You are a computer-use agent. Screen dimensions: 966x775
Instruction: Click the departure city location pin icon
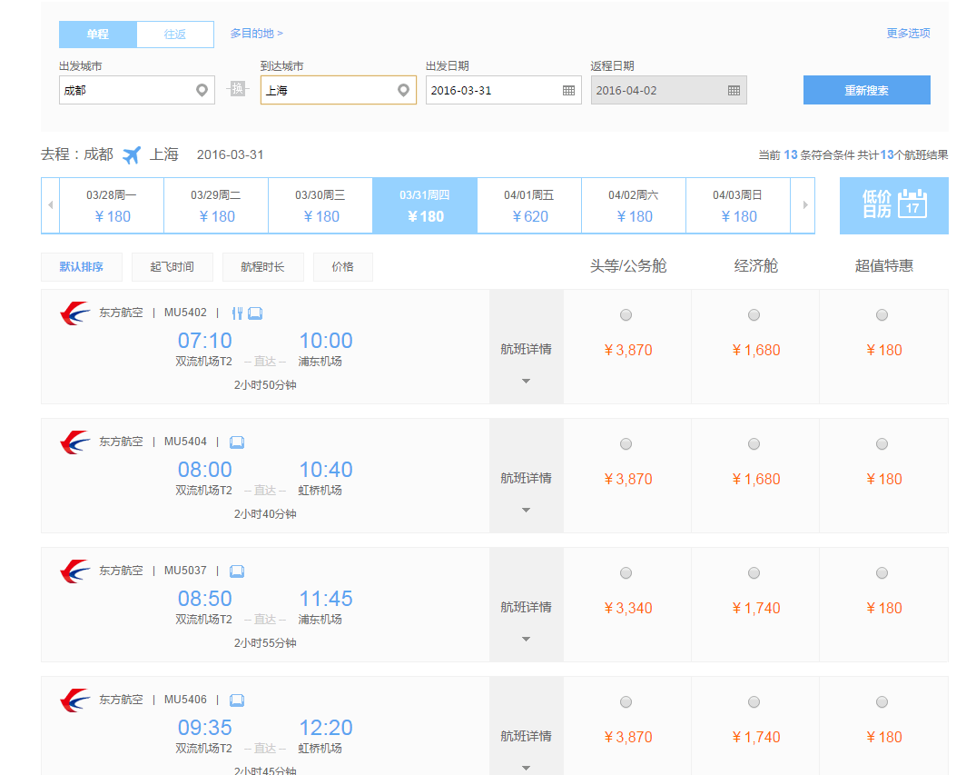click(202, 90)
